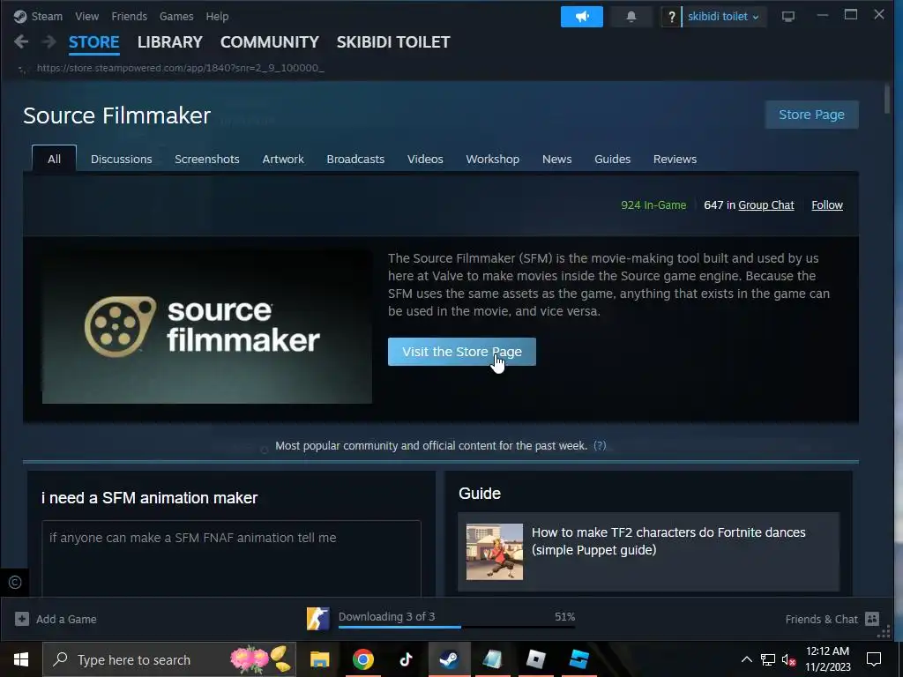Click the Type here to search box
Viewport: 903px width, 677px height.
tap(169, 659)
